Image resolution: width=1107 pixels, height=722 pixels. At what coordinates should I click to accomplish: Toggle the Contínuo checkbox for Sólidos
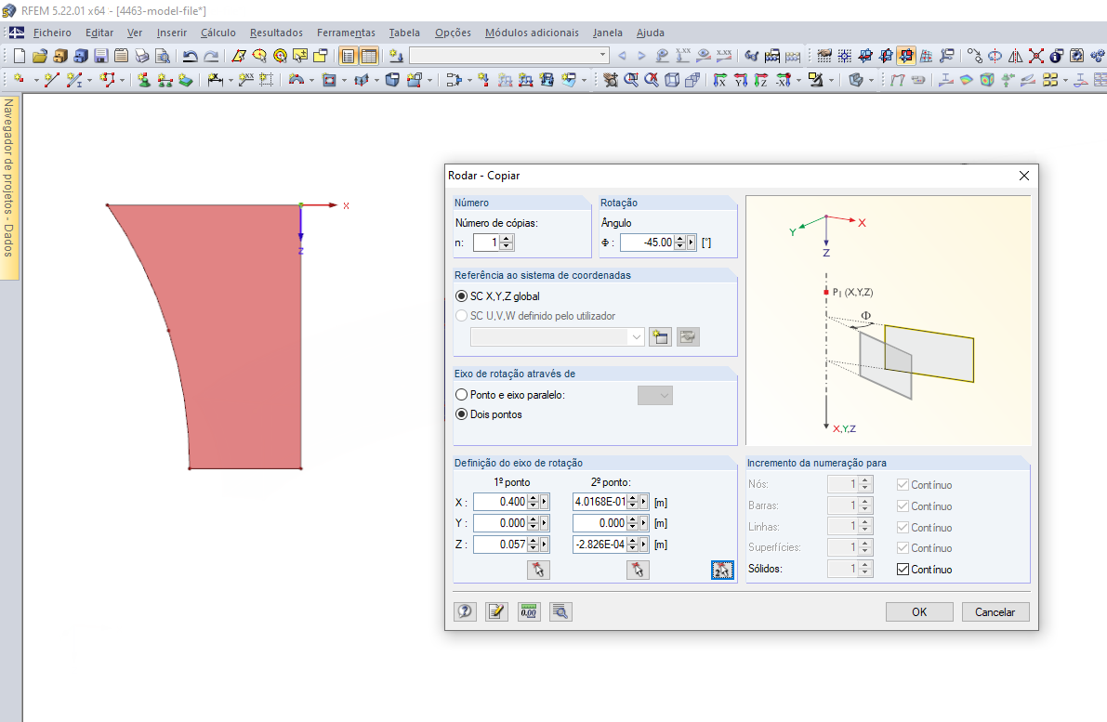[x=903, y=569]
